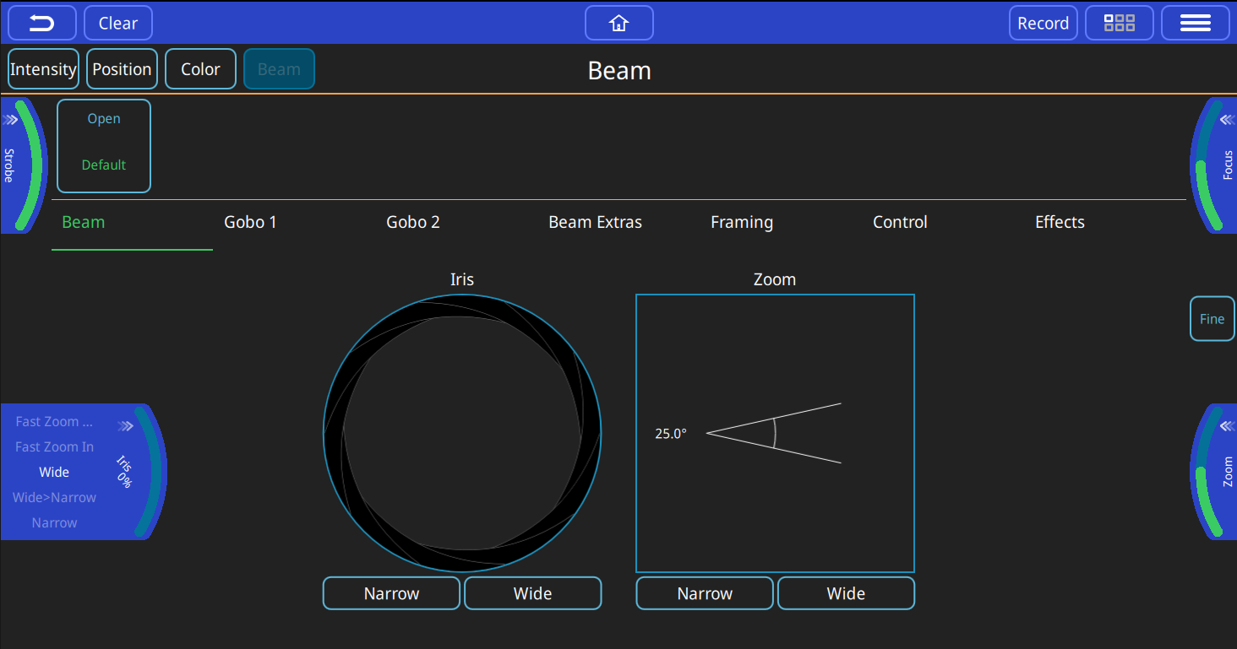1237x649 pixels.
Task: Open the Framing tab
Action: pyautogui.click(x=741, y=223)
